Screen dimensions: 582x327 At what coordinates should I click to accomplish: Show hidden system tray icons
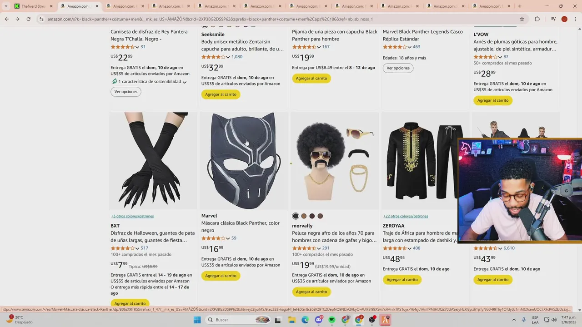point(514,320)
